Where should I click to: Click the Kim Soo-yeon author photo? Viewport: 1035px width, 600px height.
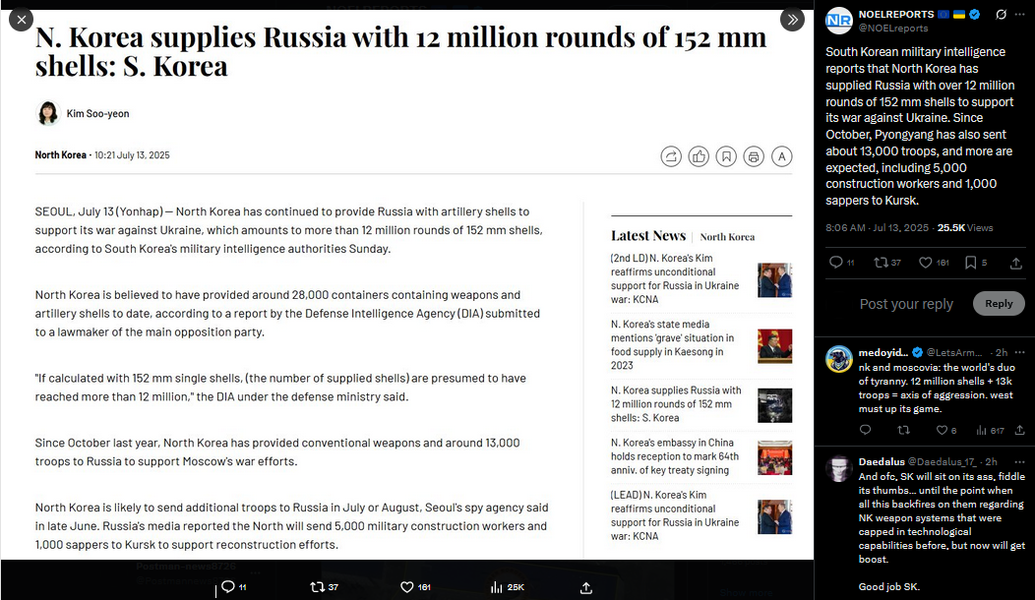click(47, 113)
